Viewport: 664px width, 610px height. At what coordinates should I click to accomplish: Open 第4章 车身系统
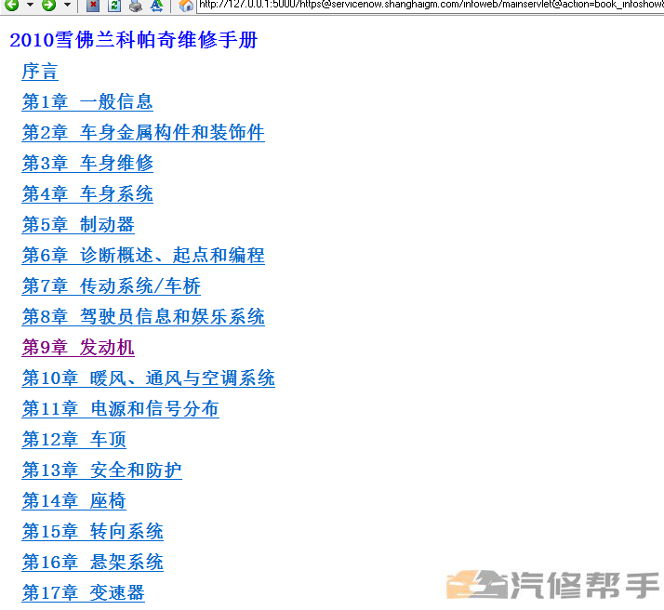(x=87, y=193)
